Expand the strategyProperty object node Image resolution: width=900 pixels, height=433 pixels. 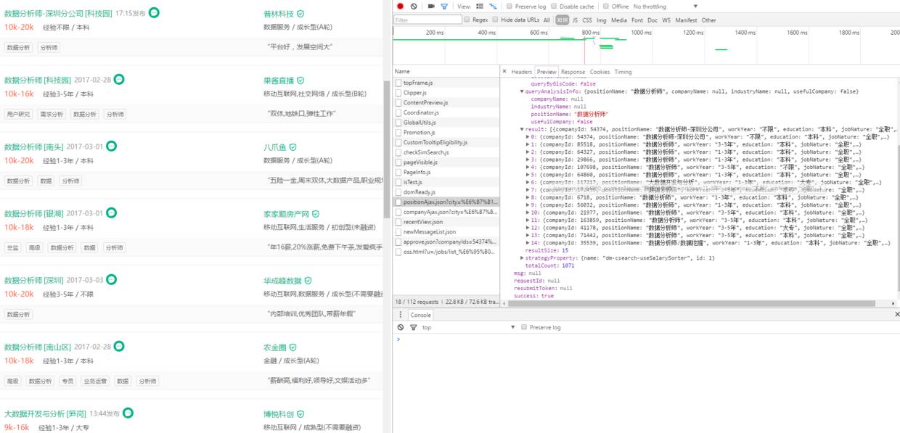click(x=523, y=258)
